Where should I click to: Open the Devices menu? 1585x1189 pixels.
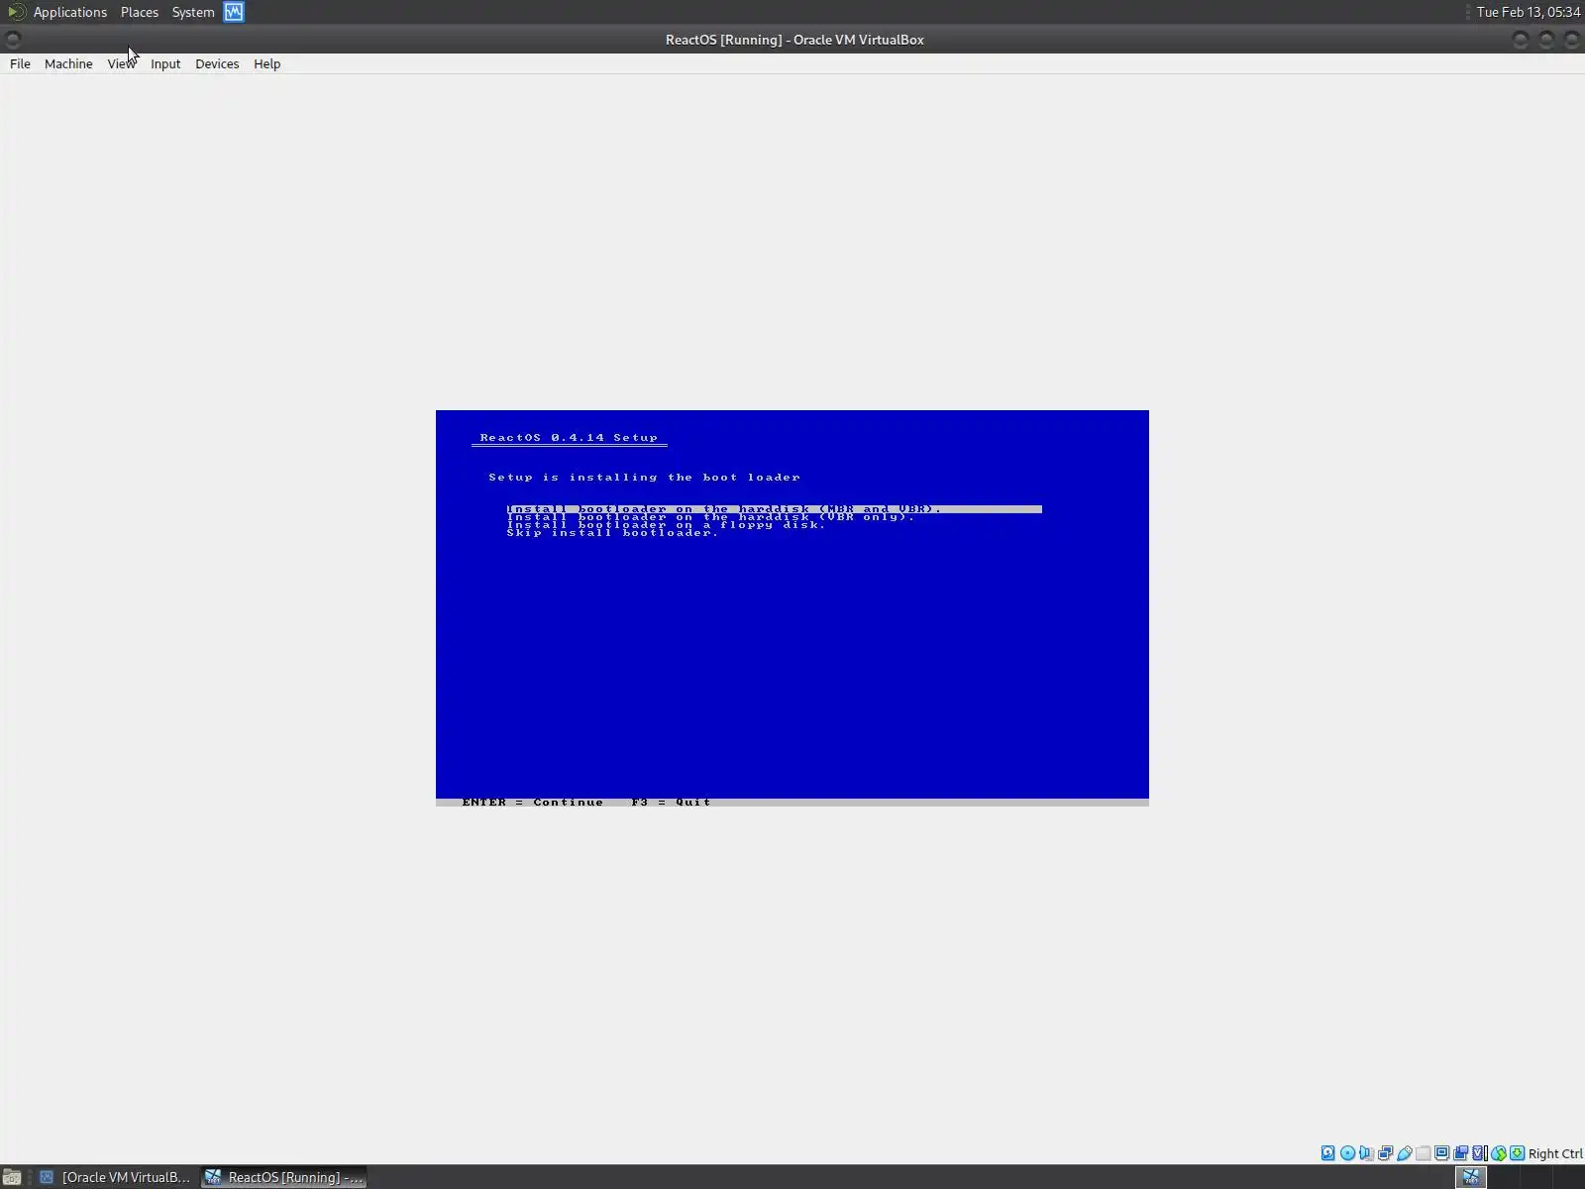[217, 63]
